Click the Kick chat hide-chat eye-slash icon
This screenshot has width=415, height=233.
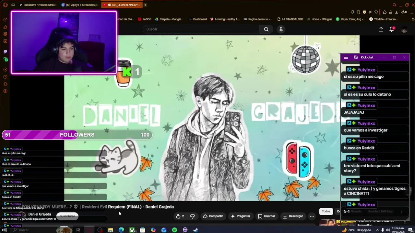[x=356, y=57]
